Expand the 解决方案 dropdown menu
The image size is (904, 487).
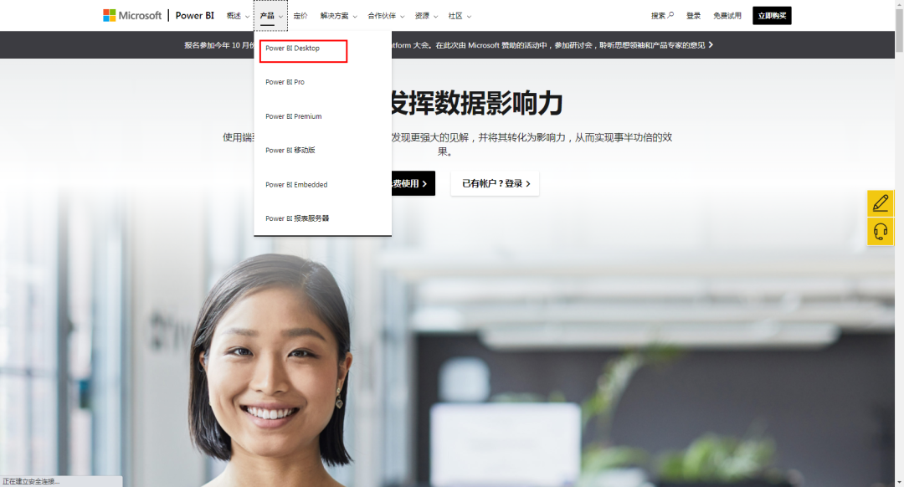coord(334,15)
